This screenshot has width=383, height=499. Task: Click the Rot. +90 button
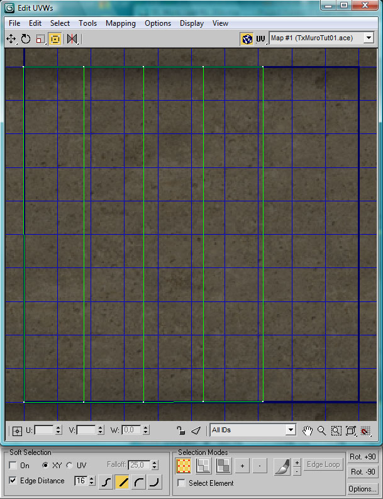[363, 456]
